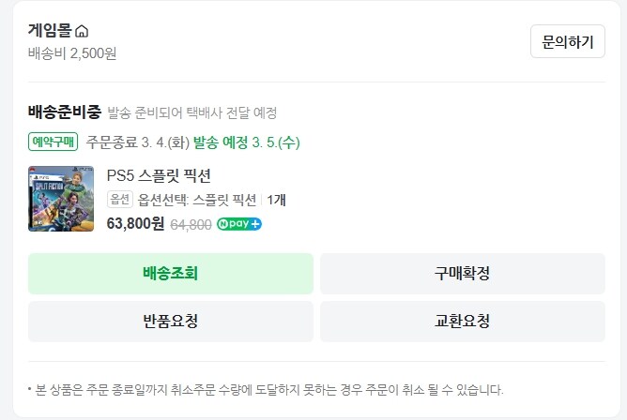Click the N pay plus badge
This screenshot has height=420, width=627.
[x=239, y=224]
